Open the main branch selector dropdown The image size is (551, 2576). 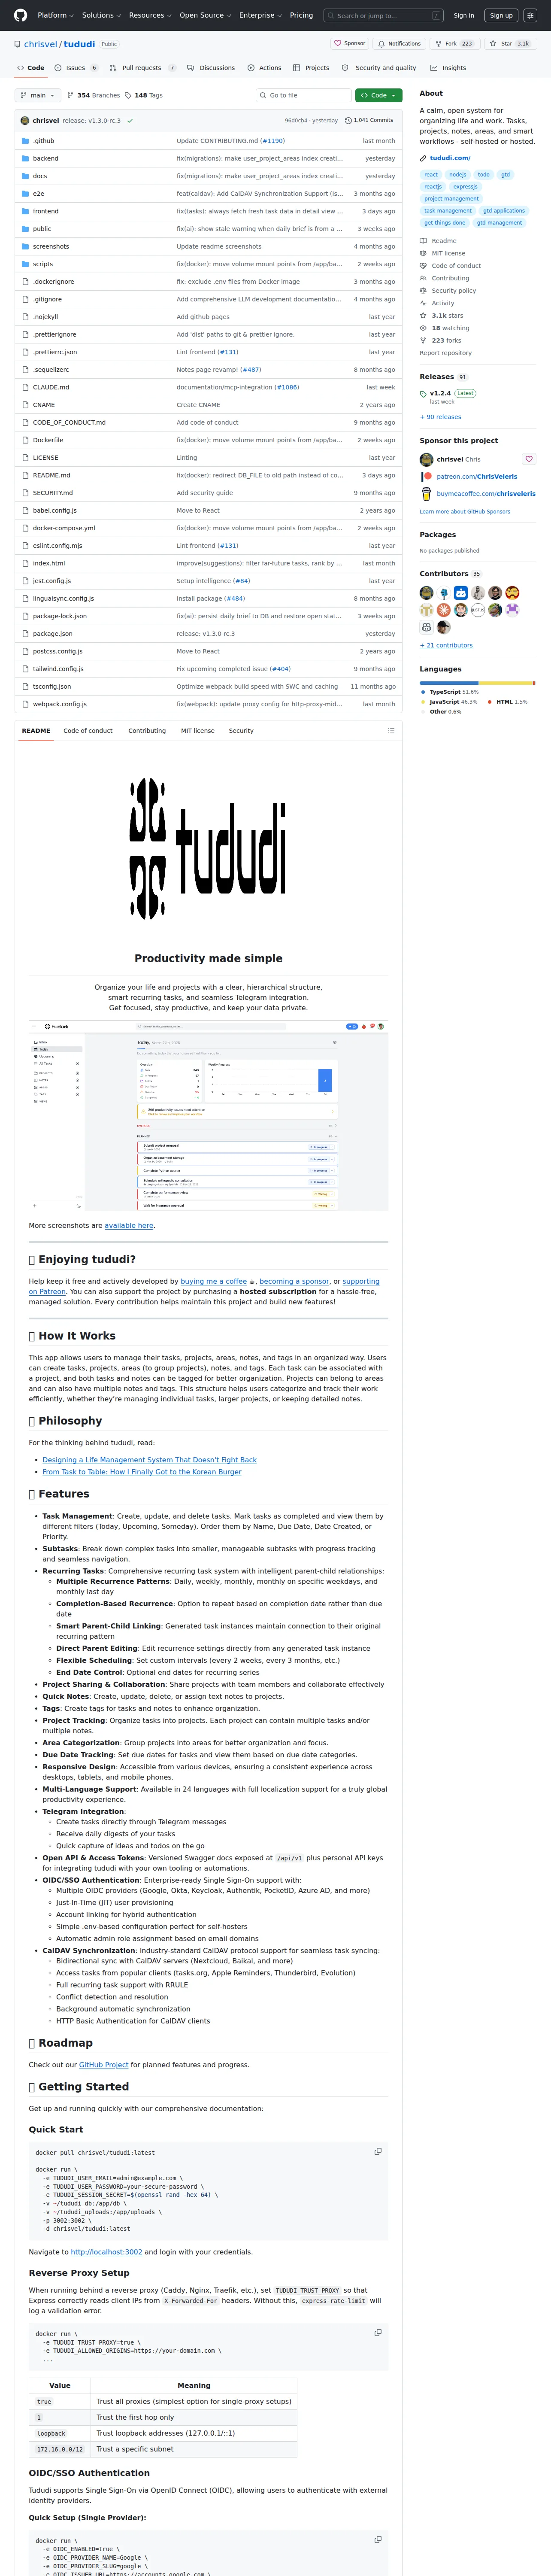[x=38, y=95]
